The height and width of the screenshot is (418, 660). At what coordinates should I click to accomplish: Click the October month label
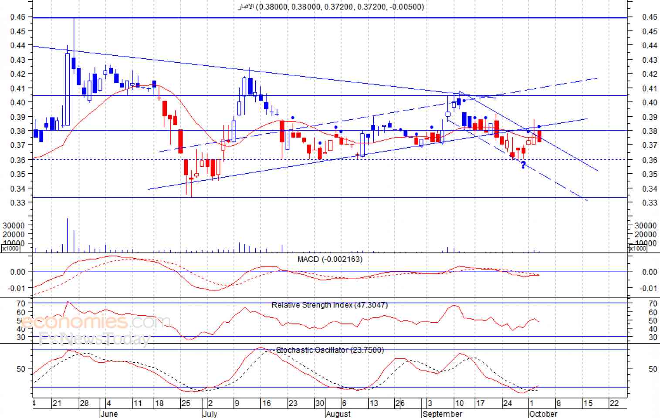tap(543, 414)
